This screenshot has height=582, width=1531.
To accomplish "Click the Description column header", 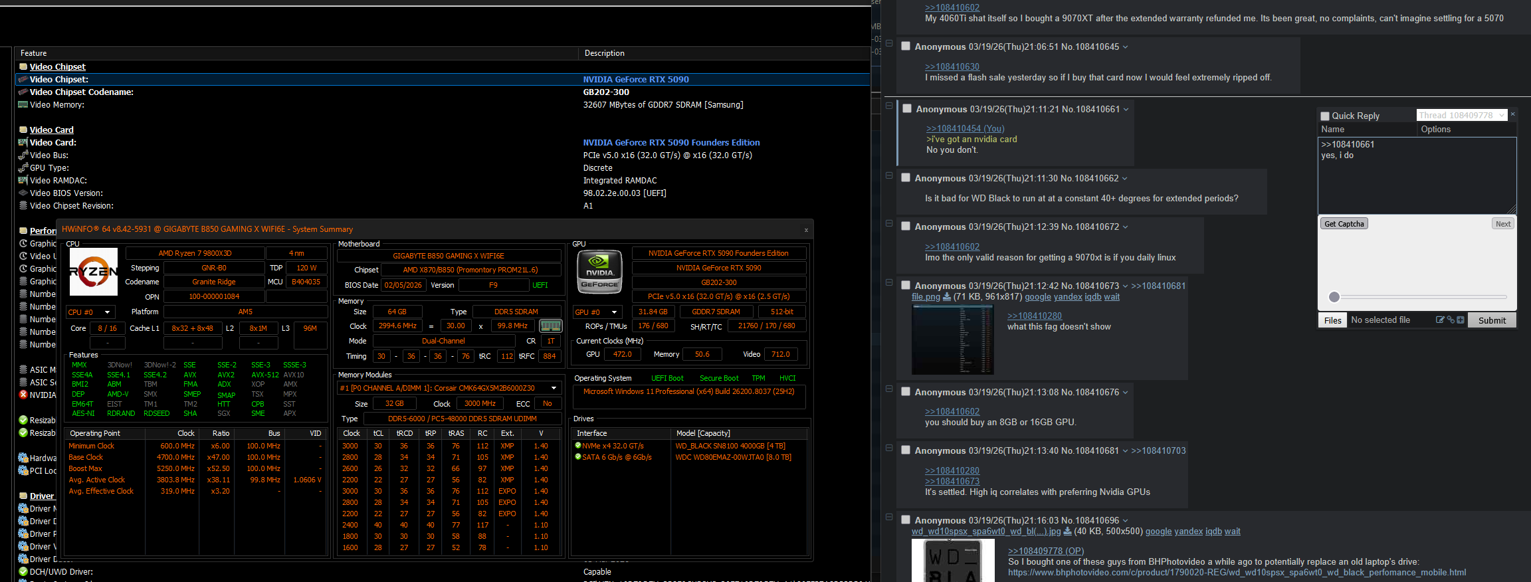I will point(725,53).
